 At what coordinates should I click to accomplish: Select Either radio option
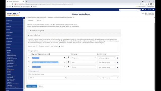point(60,46)
